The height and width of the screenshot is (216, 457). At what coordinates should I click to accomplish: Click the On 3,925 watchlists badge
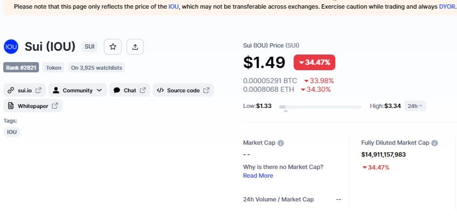(96, 67)
